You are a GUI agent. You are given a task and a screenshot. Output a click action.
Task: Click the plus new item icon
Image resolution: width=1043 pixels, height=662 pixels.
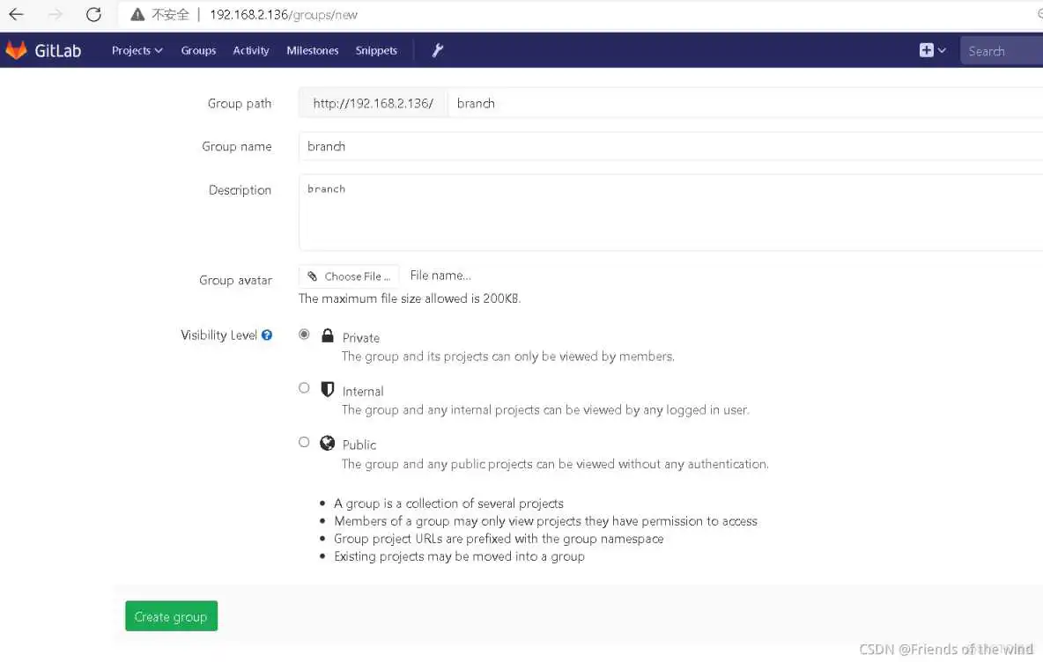coord(926,50)
